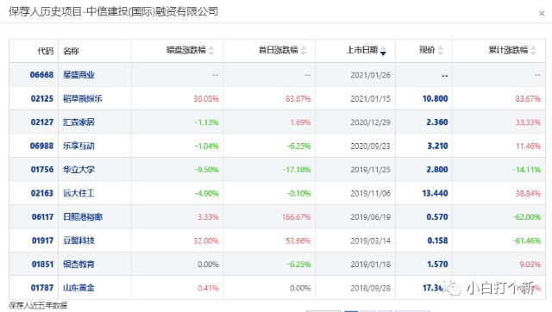Open 豆盟科技 stock name link
The width and height of the screenshot is (552, 312).
pos(78,240)
